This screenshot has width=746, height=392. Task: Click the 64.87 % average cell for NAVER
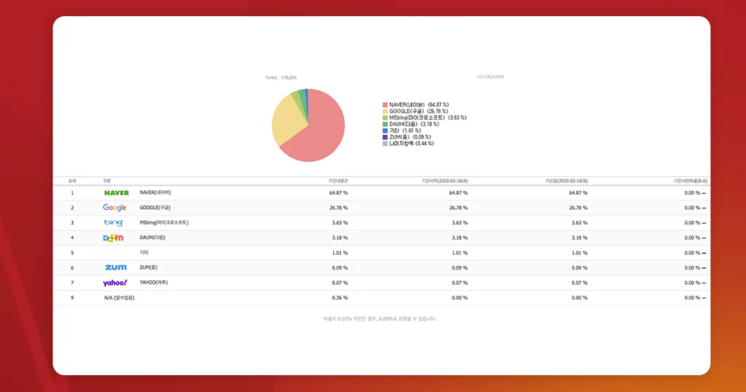point(338,193)
